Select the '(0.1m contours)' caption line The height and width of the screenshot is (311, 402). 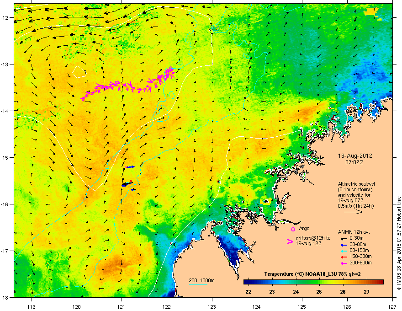point(355,189)
